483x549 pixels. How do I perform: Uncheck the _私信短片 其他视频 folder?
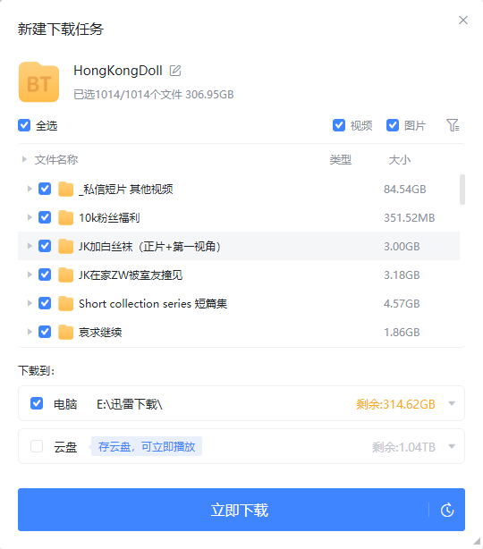point(45,189)
